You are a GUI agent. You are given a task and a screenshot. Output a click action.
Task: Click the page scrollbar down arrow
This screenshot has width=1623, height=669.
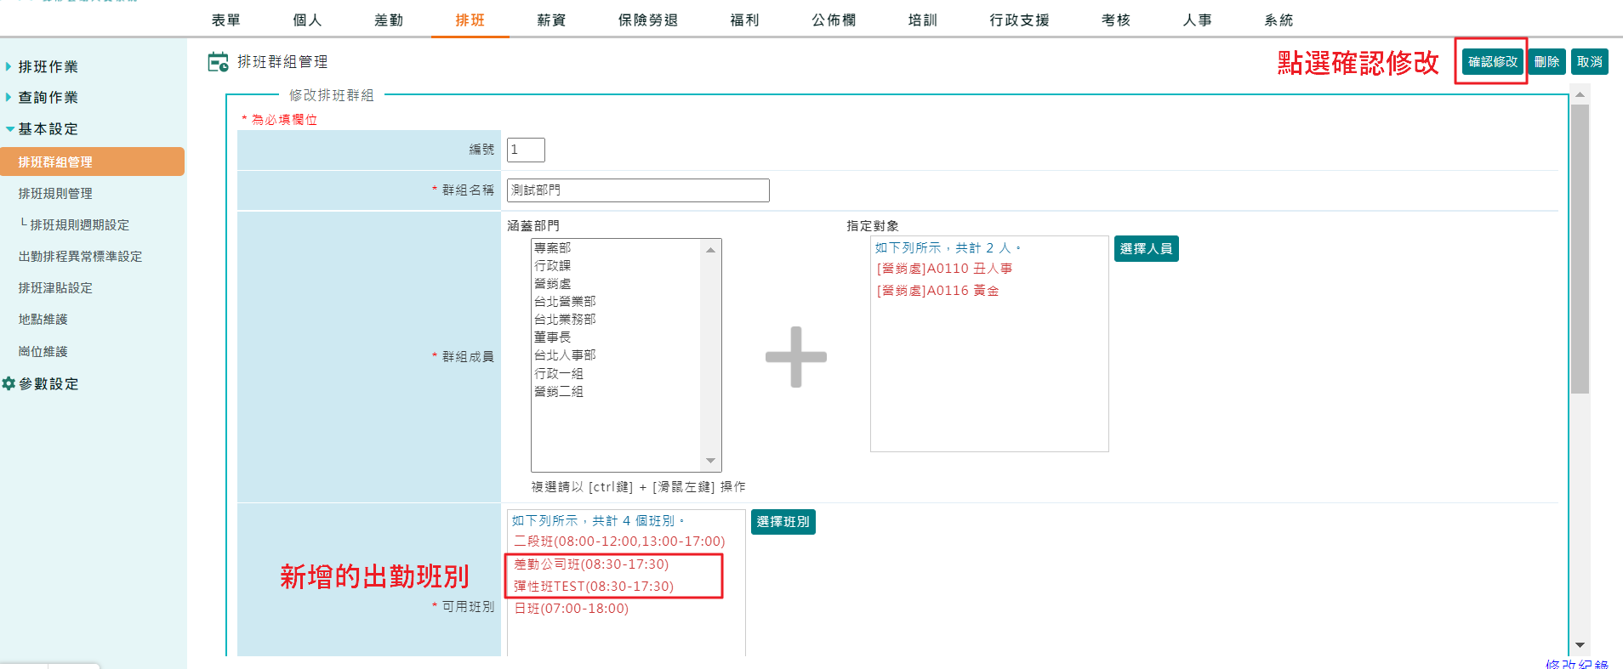click(1580, 645)
